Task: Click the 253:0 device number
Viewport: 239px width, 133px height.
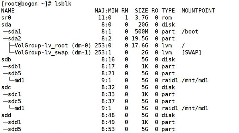Action: click(103, 46)
